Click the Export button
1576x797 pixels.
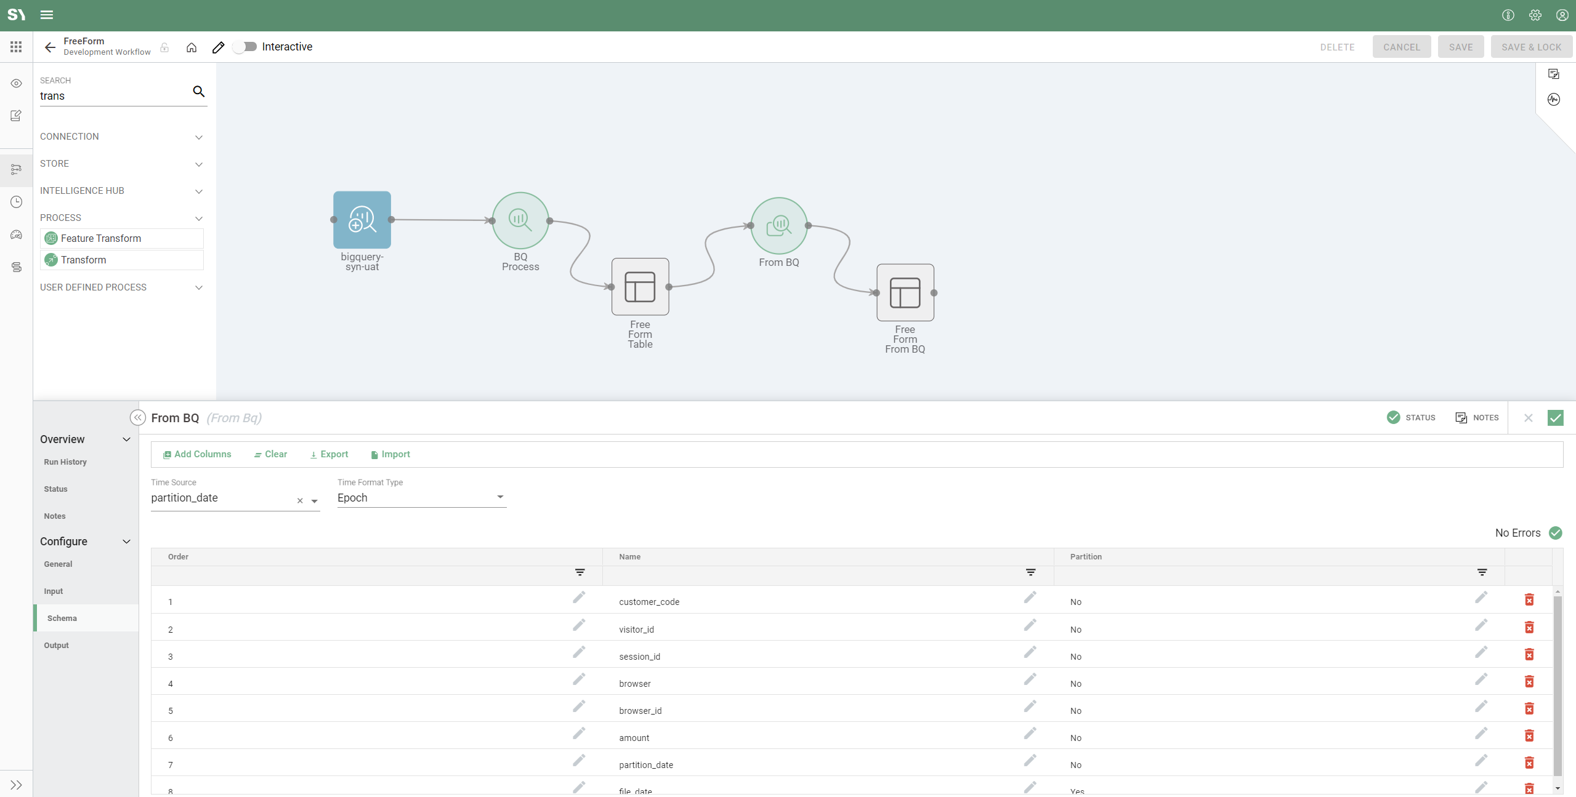tap(329, 454)
